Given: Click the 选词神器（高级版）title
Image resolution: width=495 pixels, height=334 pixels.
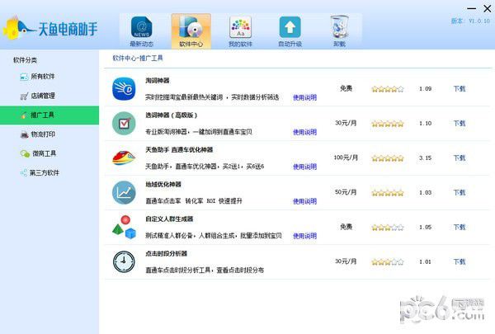Looking at the screenshot, I should click(172, 115).
